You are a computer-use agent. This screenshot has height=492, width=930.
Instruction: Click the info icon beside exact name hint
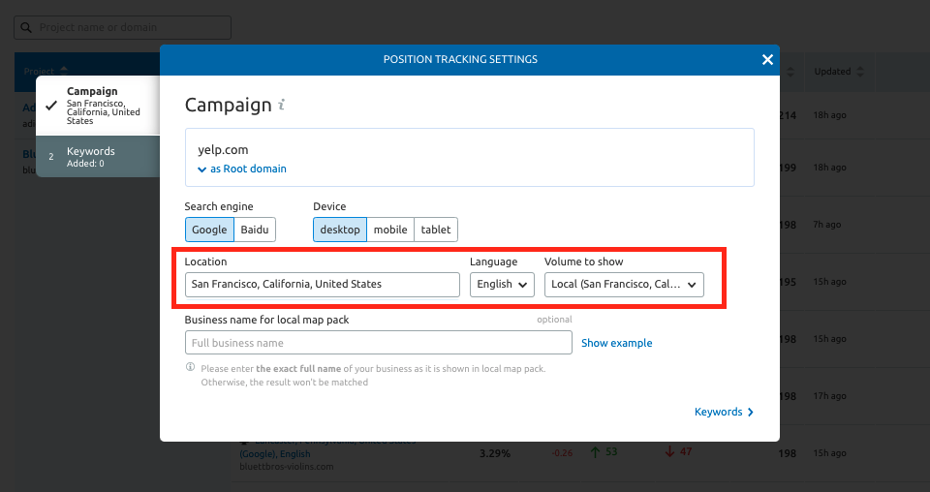pos(191,367)
